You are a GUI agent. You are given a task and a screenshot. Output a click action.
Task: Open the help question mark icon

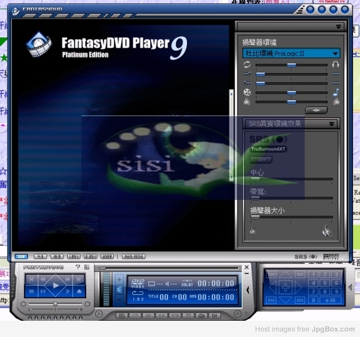78,267
